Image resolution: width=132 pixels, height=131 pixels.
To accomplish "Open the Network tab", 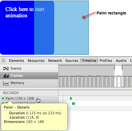I will 55,61.
